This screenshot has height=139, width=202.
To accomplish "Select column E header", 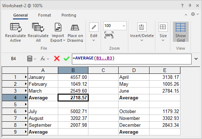I will click(x=165, y=70).
